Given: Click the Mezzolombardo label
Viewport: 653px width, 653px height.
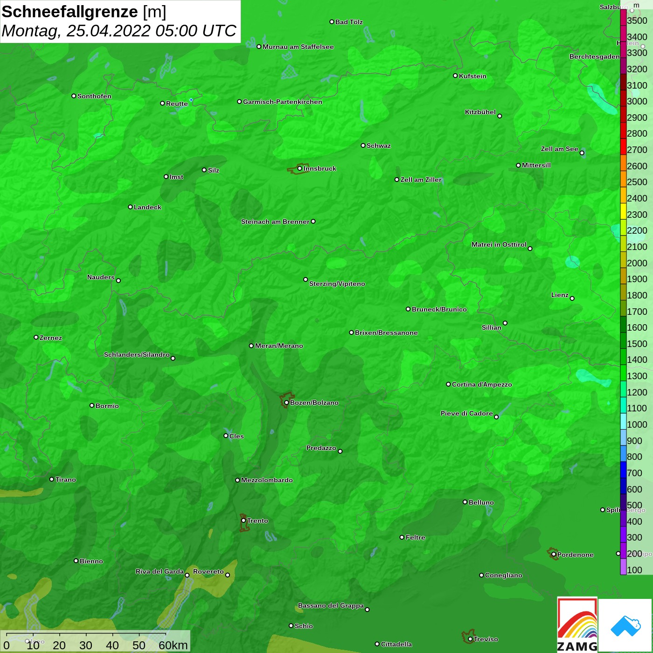Looking at the screenshot, I should [267, 480].
